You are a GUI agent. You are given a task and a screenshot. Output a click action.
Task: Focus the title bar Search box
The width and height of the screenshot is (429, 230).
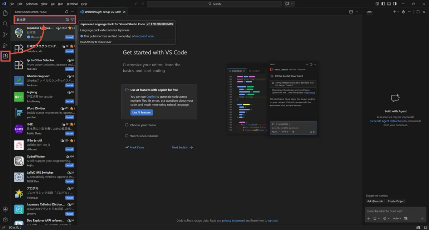coord(214,4)
